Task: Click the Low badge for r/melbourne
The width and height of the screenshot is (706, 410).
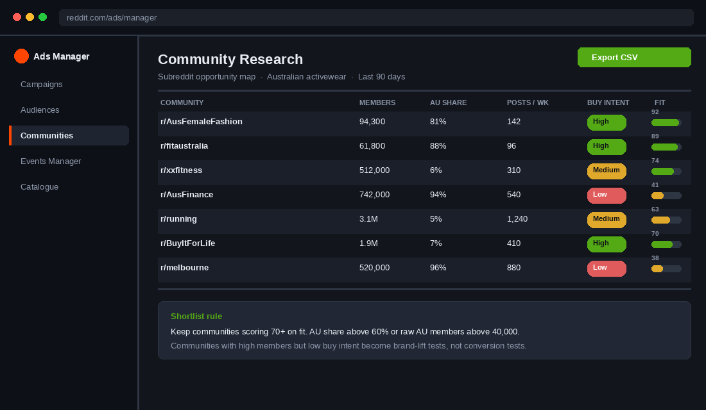Action: coord(607,268)
